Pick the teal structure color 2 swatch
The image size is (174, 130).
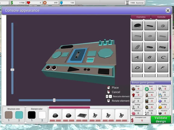click(19, 115)
